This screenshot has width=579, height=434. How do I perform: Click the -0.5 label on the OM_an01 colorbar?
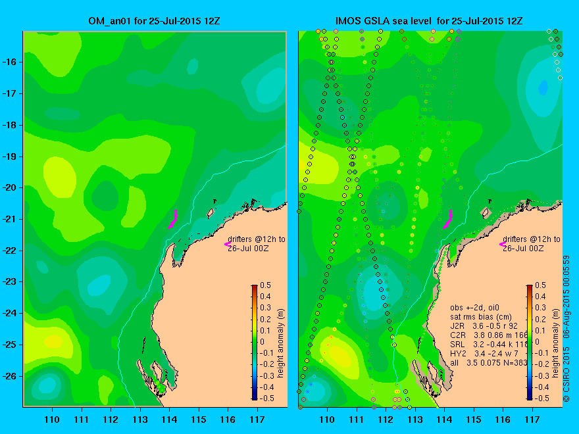click(267, 398)
